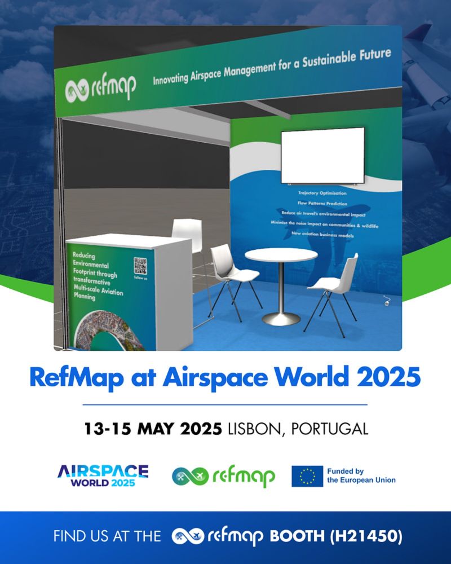451x564 pixels.
Task: Click the "RefMap at Airspace World 2025" headline
Action: click(x=225, y=378)
